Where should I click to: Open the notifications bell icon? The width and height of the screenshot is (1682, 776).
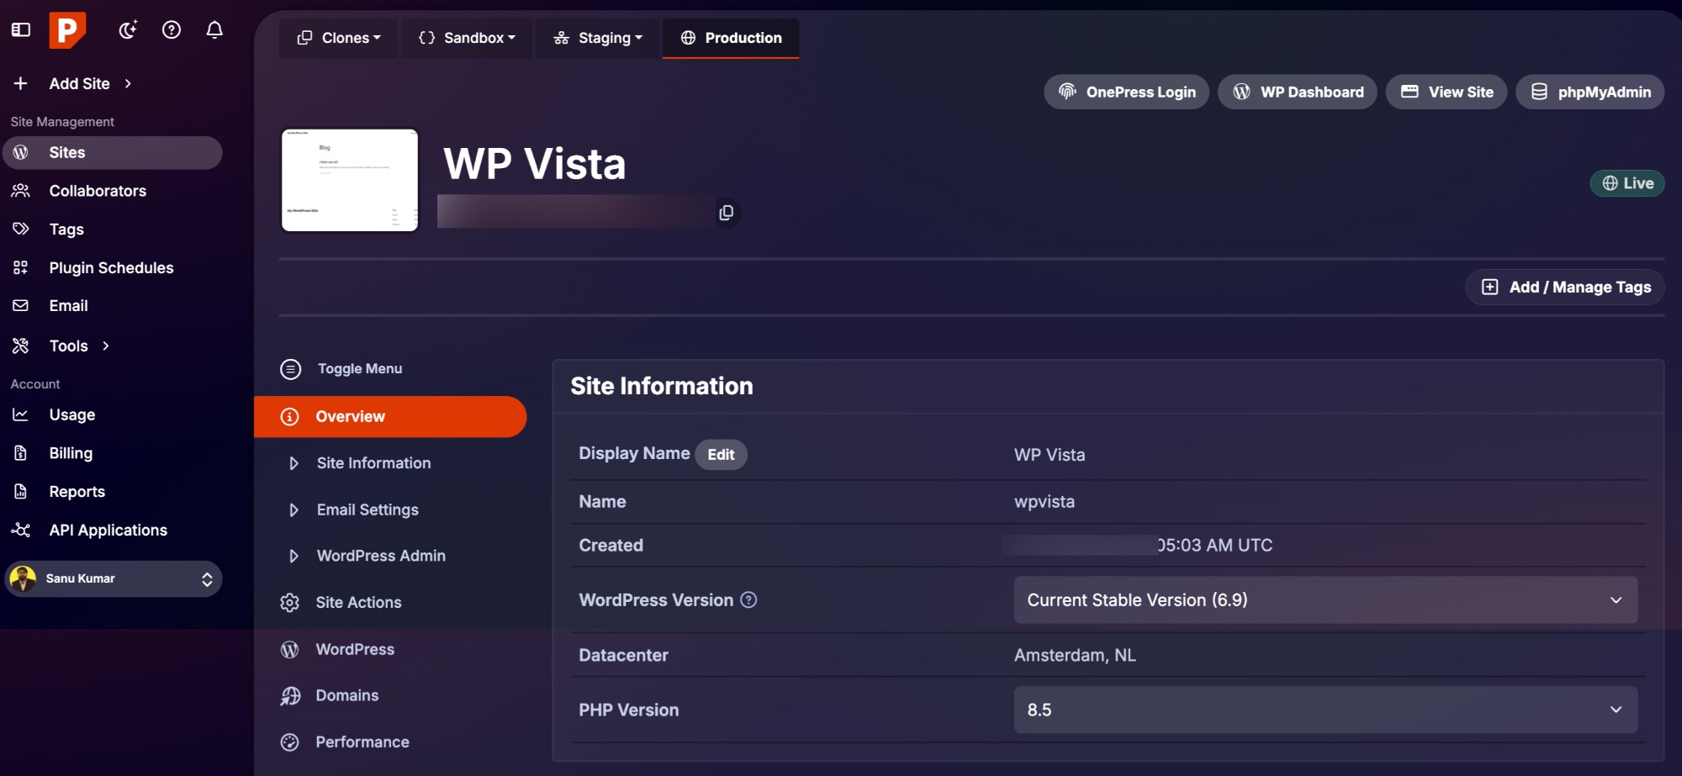(214, 29)
